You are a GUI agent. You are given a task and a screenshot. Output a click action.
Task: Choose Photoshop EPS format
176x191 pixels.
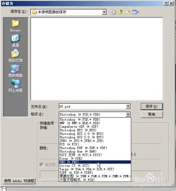click(95, 130)
